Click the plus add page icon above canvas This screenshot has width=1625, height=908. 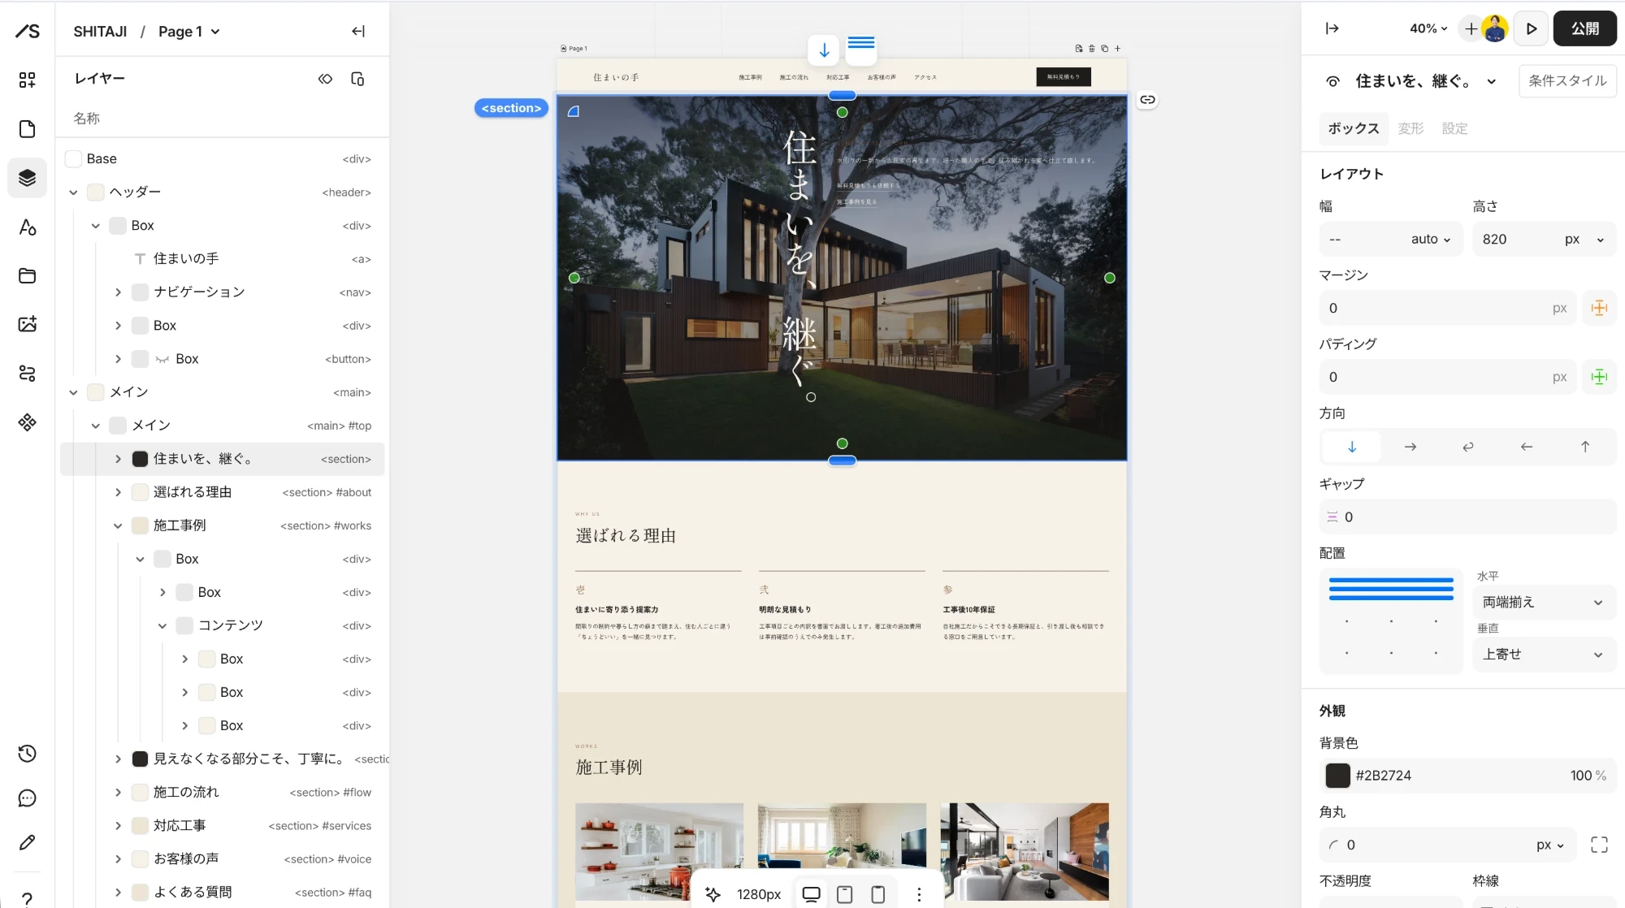[1117, 49]
